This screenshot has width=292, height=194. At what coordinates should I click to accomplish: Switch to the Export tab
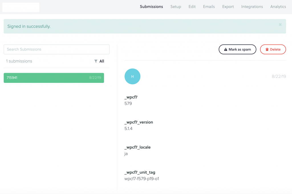[228, 7]
